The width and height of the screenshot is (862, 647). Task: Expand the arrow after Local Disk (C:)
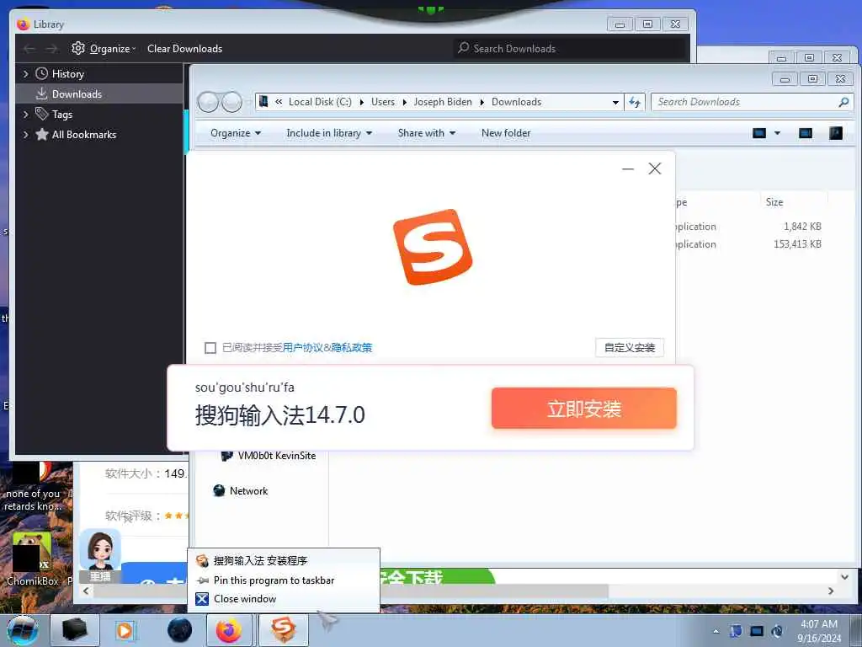coord(362,102)
